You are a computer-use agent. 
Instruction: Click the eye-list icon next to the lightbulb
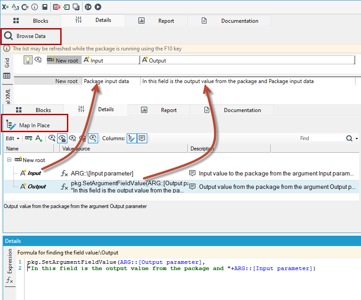(38, 60)
